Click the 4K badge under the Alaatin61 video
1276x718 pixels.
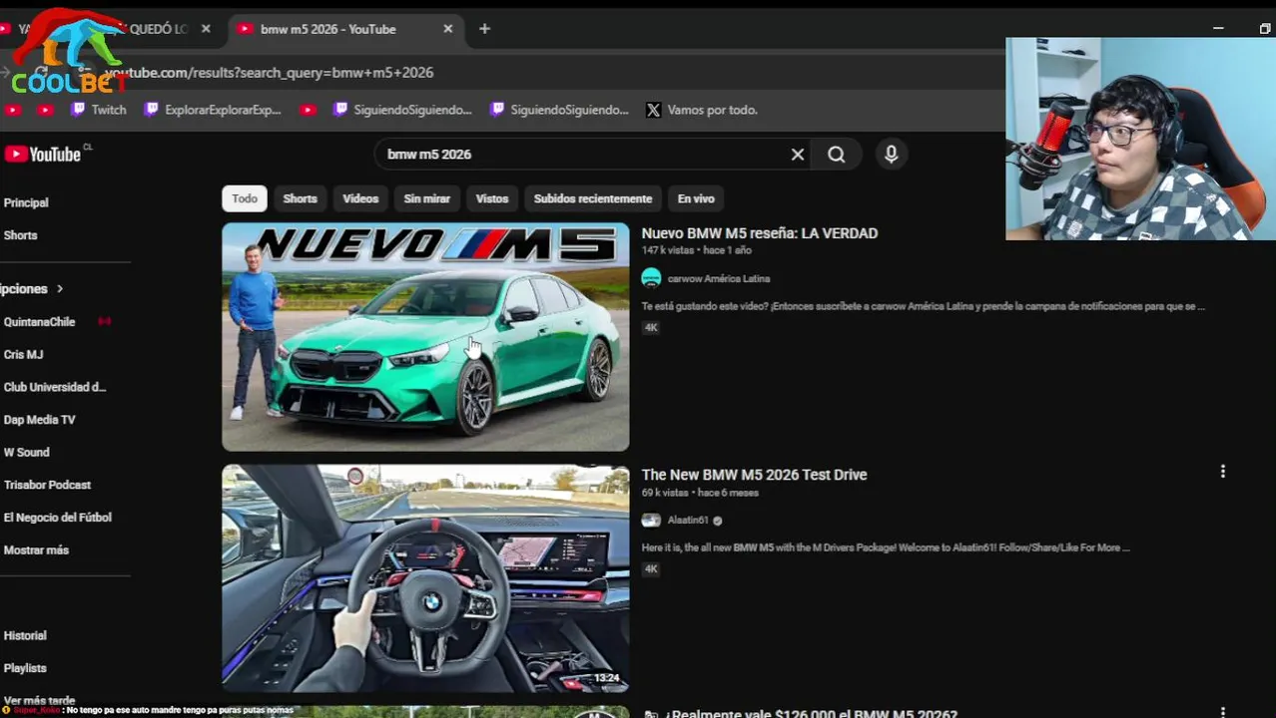click(x=651, y=568)
